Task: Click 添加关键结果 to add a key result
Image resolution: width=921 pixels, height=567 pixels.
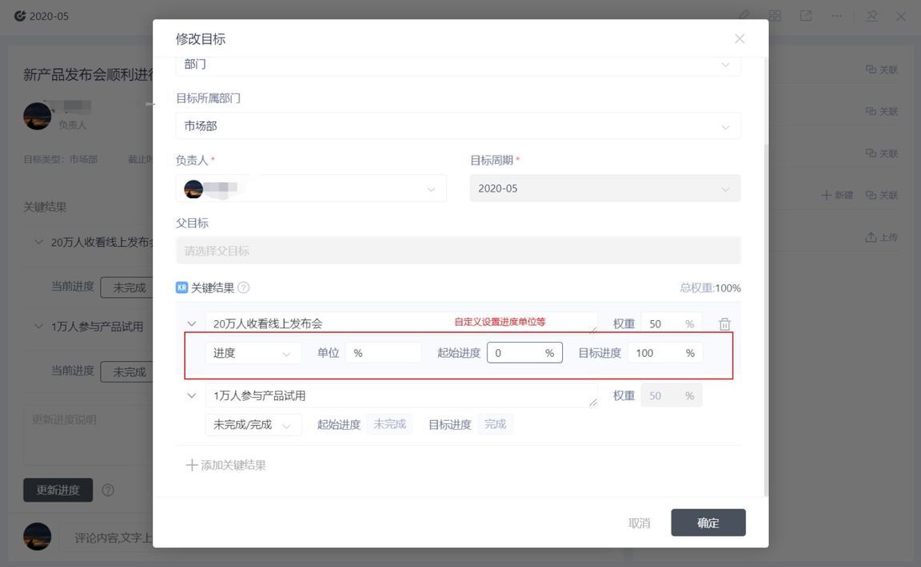Action: click(x=226, y=465)
